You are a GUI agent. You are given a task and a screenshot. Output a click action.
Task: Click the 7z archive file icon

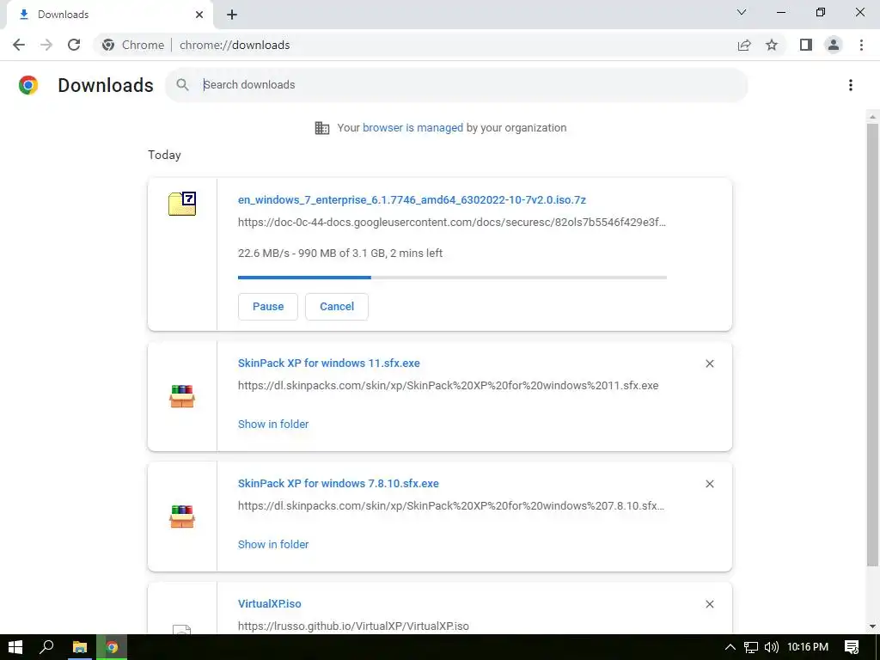coord(182,203)
